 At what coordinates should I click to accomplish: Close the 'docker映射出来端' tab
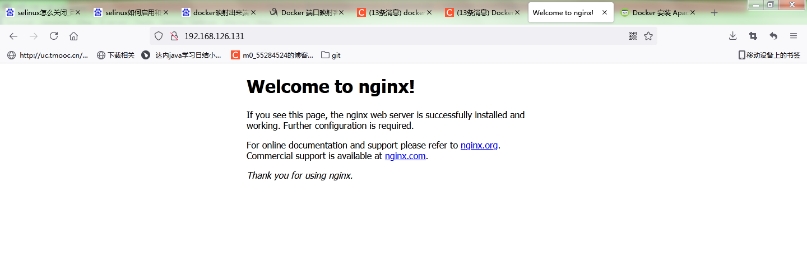(253, 12)
